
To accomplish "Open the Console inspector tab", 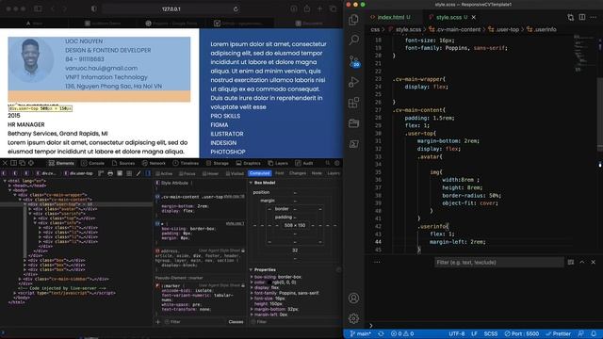I will (92, 163).
